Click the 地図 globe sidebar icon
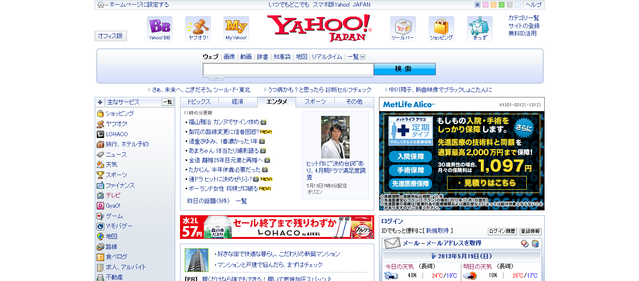The height and width of the screenshot is (281, 639). click(100, 237)
